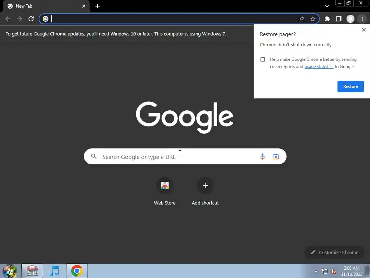Image resolution: width=370 pixels, height=278 pixels.
Task: Open the usage statistics link
Action: pos(319,67)
